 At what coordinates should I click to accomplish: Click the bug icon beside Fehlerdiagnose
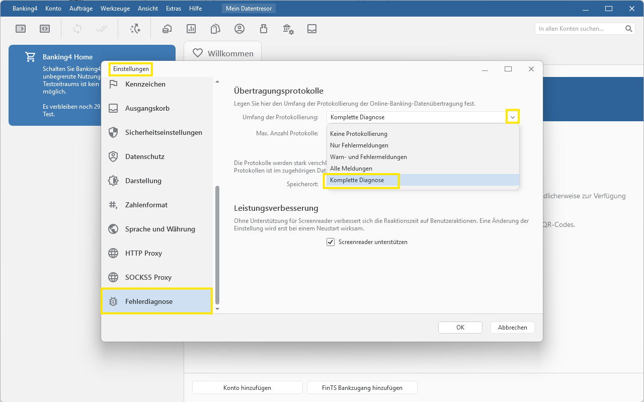tap(114, 301)
